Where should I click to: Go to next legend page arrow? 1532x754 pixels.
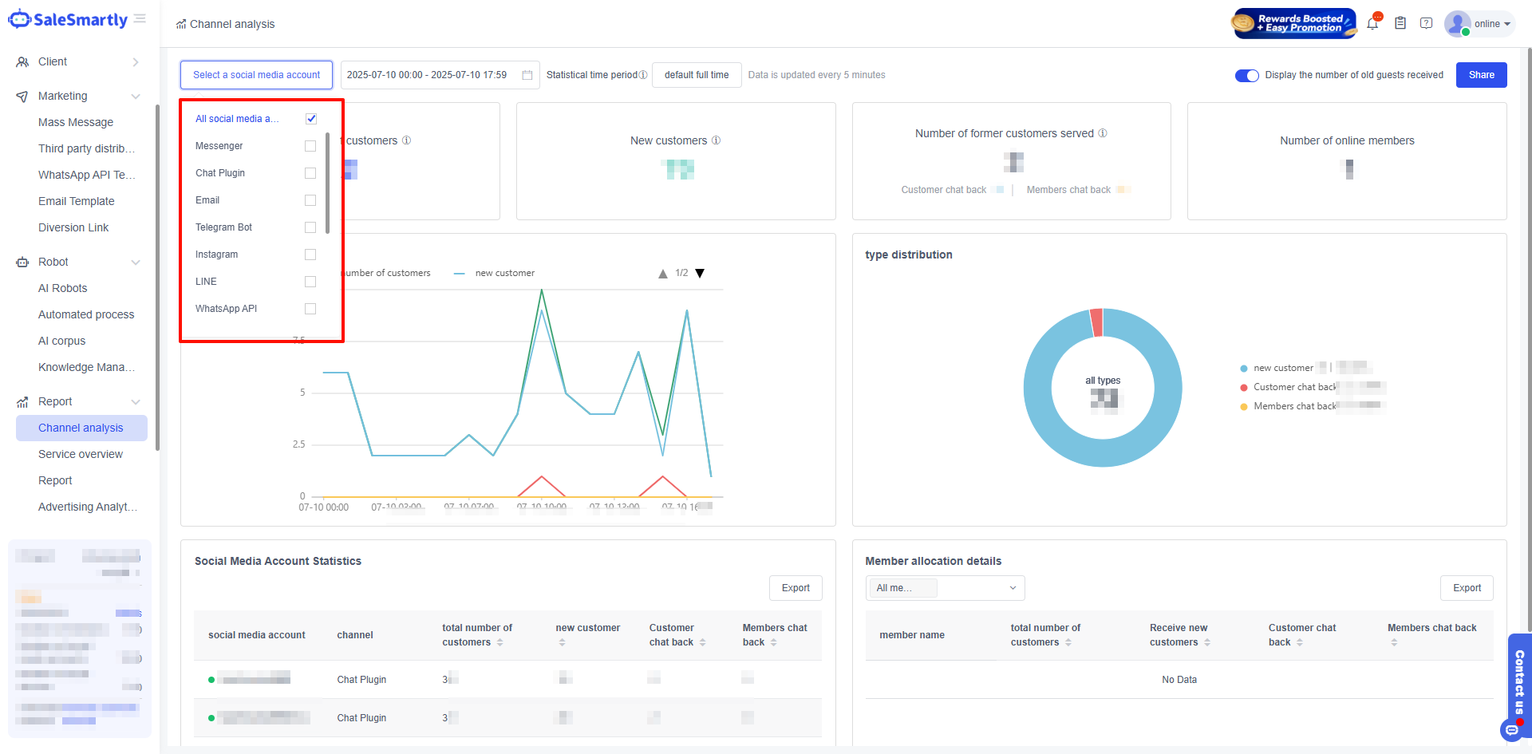(x=700, y=274)
